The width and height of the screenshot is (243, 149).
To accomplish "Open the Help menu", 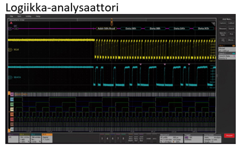I will (x=37, y=16).
